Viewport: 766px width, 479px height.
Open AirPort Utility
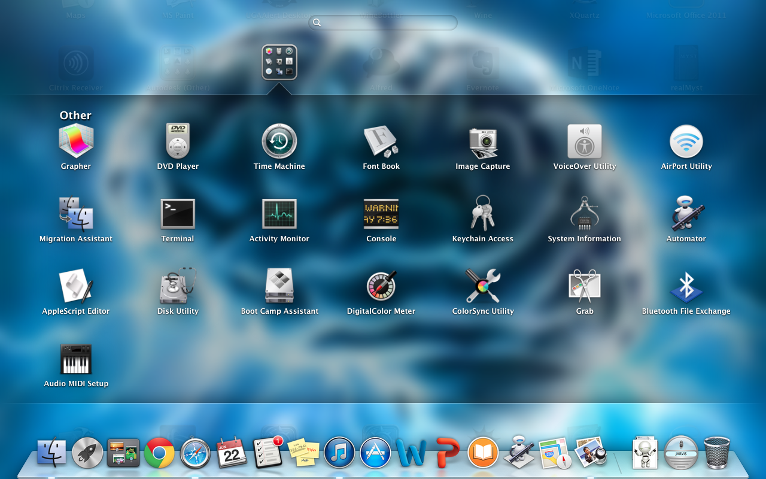coord(686,141)
